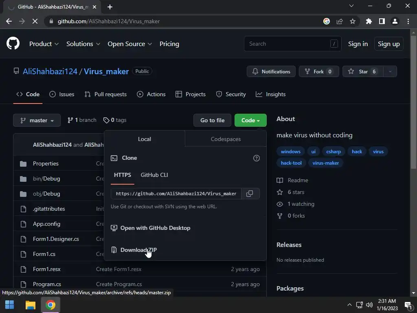Open the Pull requests tab
Image resolution: width=417 pixels, height=313 pixels.
(105, 94)
